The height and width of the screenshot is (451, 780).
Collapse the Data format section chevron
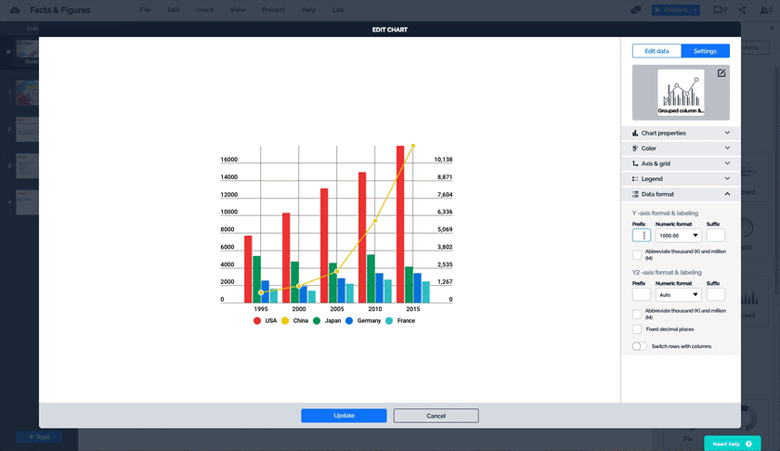pos(727,194)
